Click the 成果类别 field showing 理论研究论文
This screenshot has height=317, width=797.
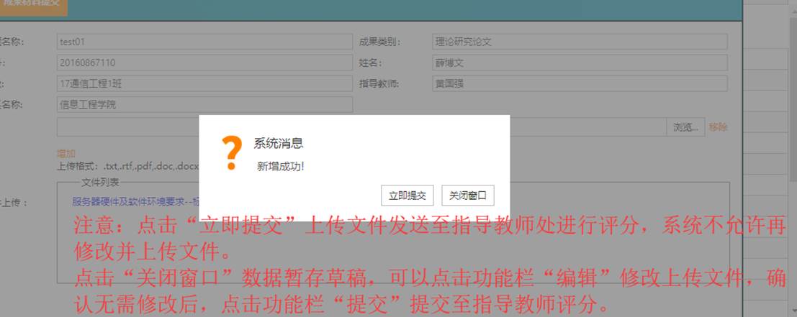(579, 42)
